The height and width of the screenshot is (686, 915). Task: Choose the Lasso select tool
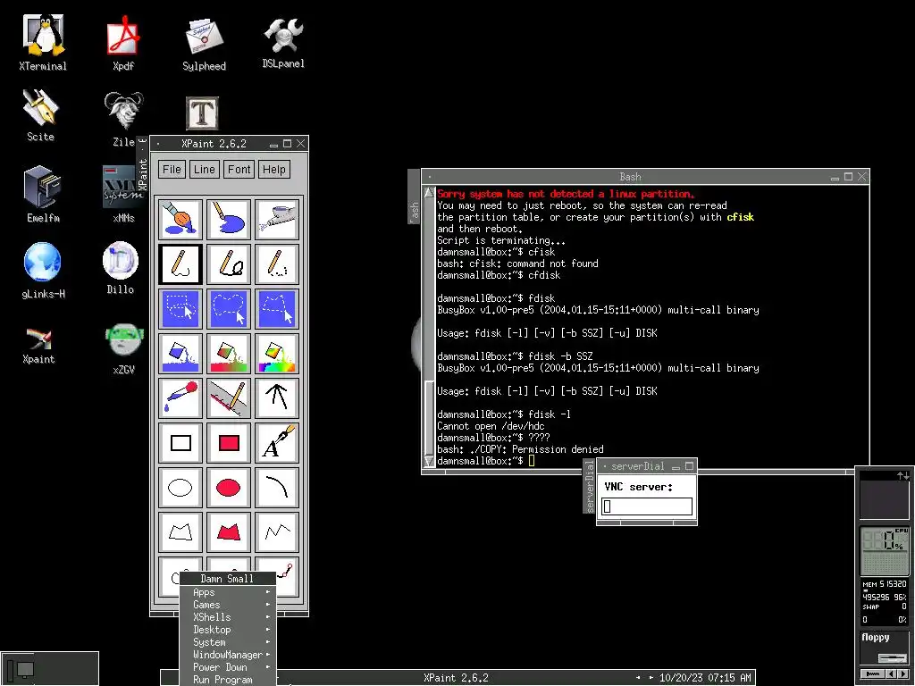pyautogui.click(x=228, y=308)
